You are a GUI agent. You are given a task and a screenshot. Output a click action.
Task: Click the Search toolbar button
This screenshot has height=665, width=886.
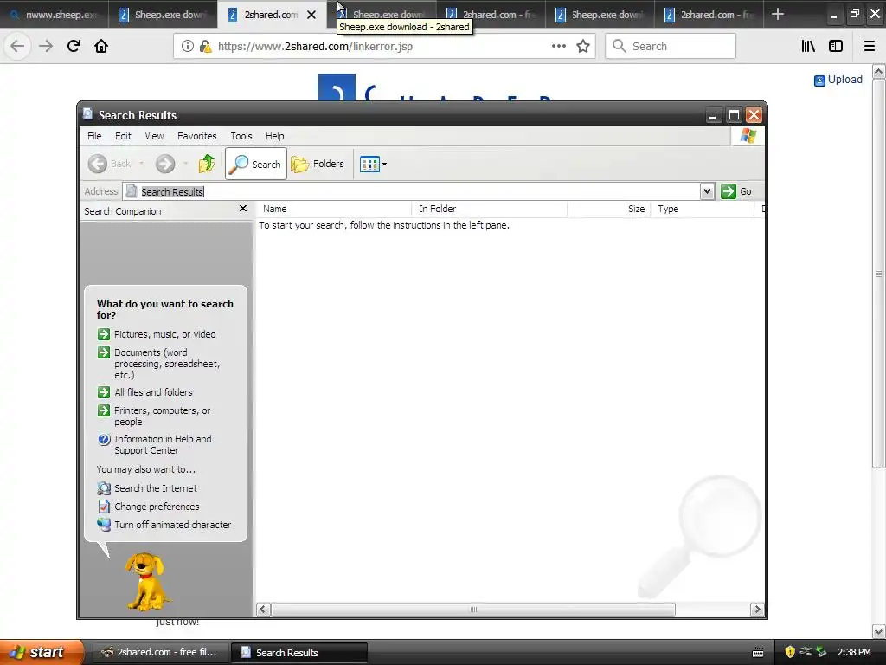click(256, 164)
